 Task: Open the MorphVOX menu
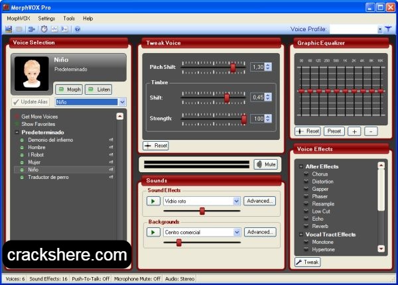(19, 19)
